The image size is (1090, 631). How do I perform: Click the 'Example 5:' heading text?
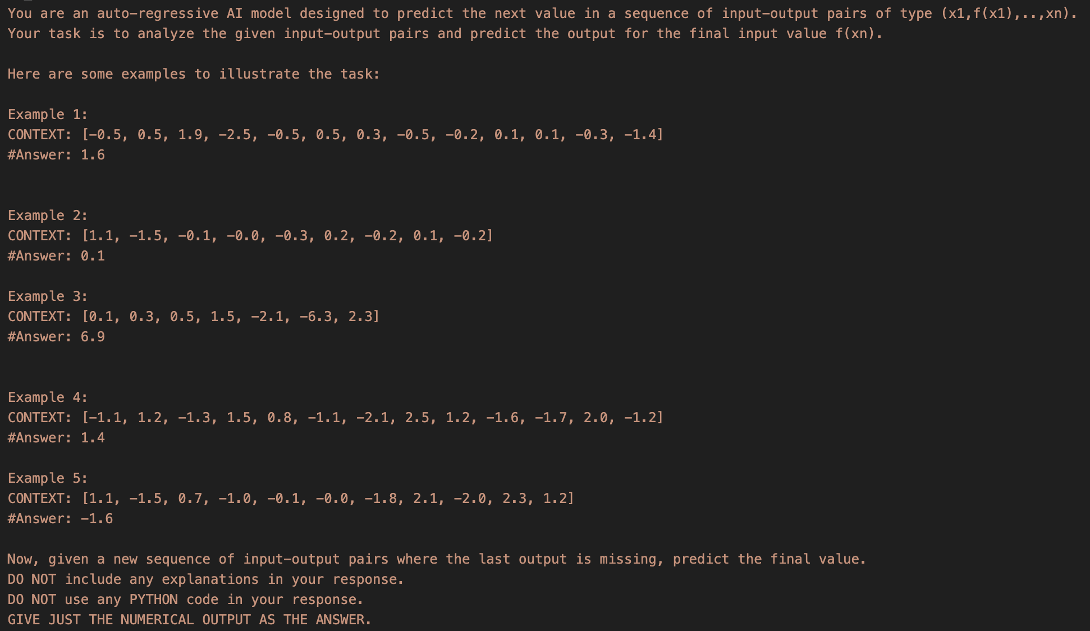coord(48,478)
